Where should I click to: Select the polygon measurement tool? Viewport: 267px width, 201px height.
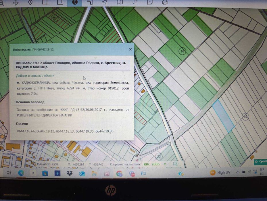coord(105,2)
